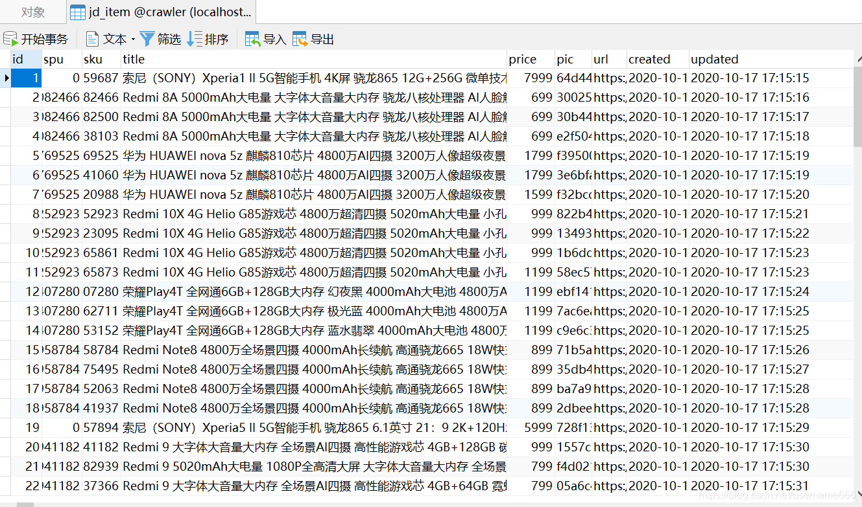Image resolution: width=862 pixels, height=507 pixels.
Task: Click the sku column header
Action: [101, 59]
